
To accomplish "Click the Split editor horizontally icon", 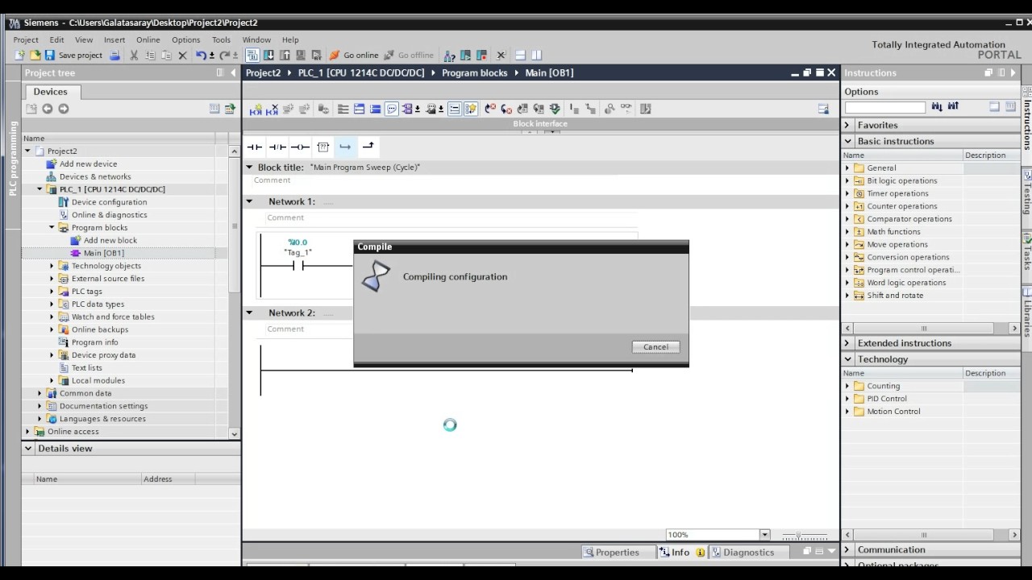I will [x=520, y=55].
